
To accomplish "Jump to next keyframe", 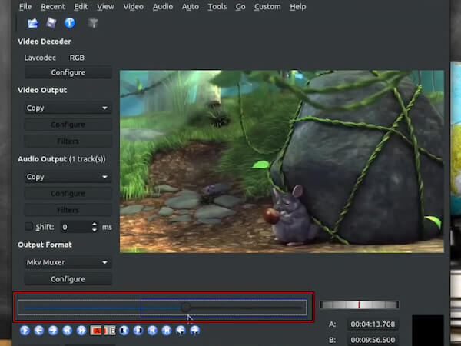I will click(81, 331).
